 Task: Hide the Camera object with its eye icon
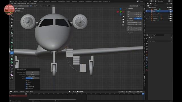point(169,9)
